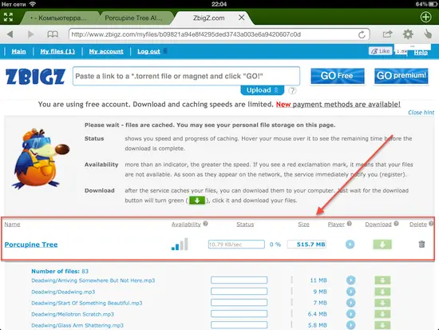Screen dimensions: 439x330
Task: Click the Porcupine Tree caching progress bar
Action: click(236, 245)
